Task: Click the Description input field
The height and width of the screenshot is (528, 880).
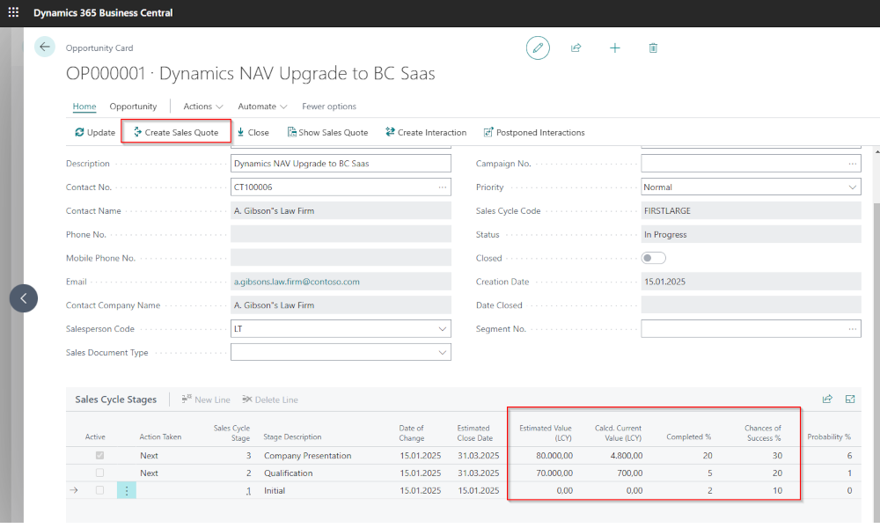Action: click(341, 164)
